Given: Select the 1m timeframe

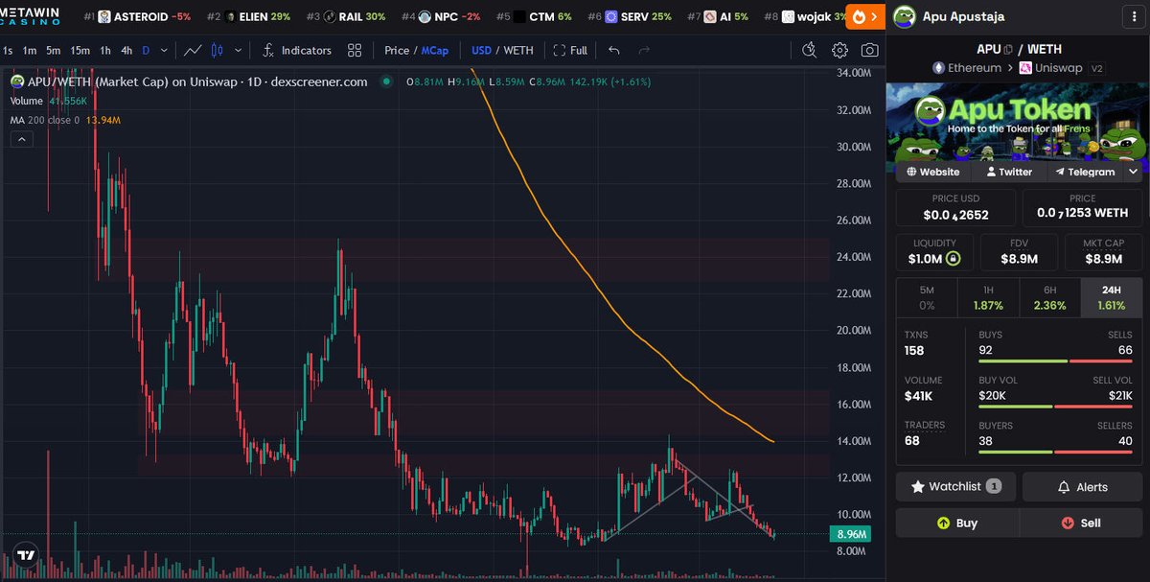Looking at the screenshot, I should [x=30, y=50].
